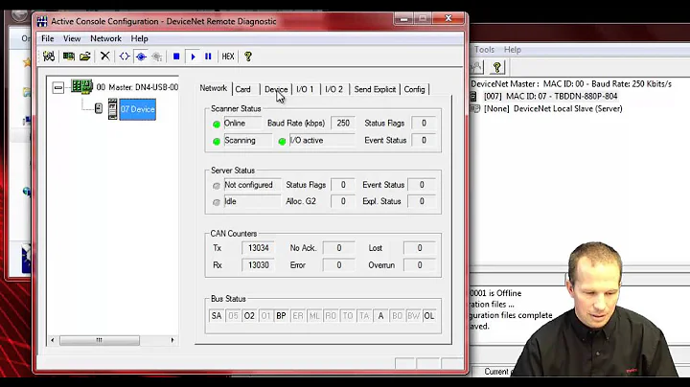
Task: Click the Not configured server status field
Action: (x=252, y=185)
